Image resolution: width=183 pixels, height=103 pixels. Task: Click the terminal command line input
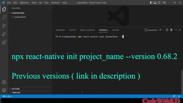coord(89,37)
